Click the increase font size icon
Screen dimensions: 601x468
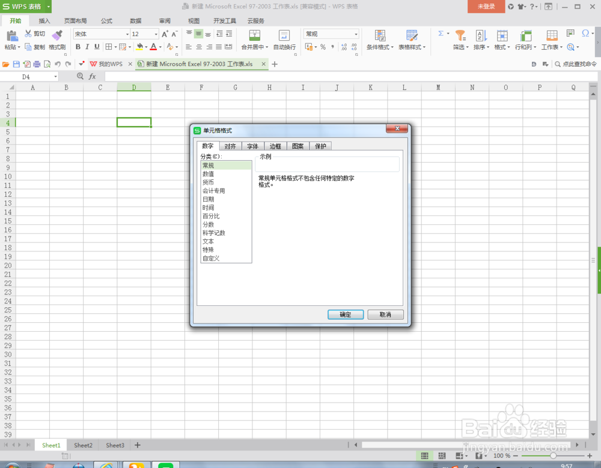point(165,34)
